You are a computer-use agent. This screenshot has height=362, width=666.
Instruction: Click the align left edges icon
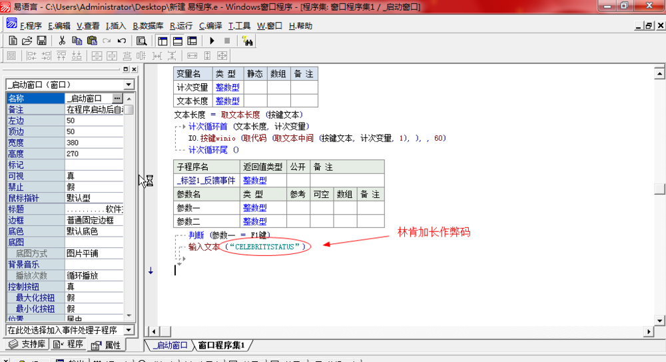31,56
